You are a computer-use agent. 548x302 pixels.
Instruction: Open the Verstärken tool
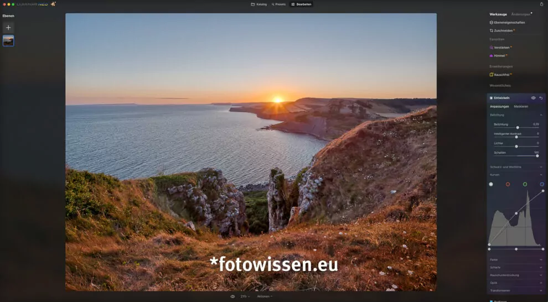[500, 48]
